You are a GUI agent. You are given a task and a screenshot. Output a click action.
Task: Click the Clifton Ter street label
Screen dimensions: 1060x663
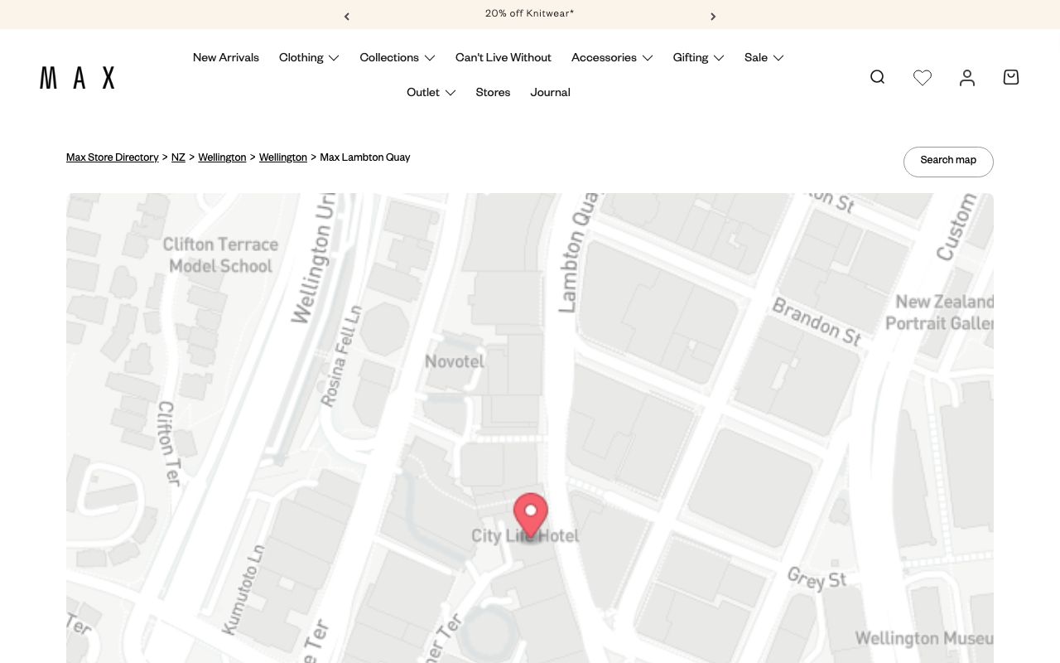coord(169,443)
